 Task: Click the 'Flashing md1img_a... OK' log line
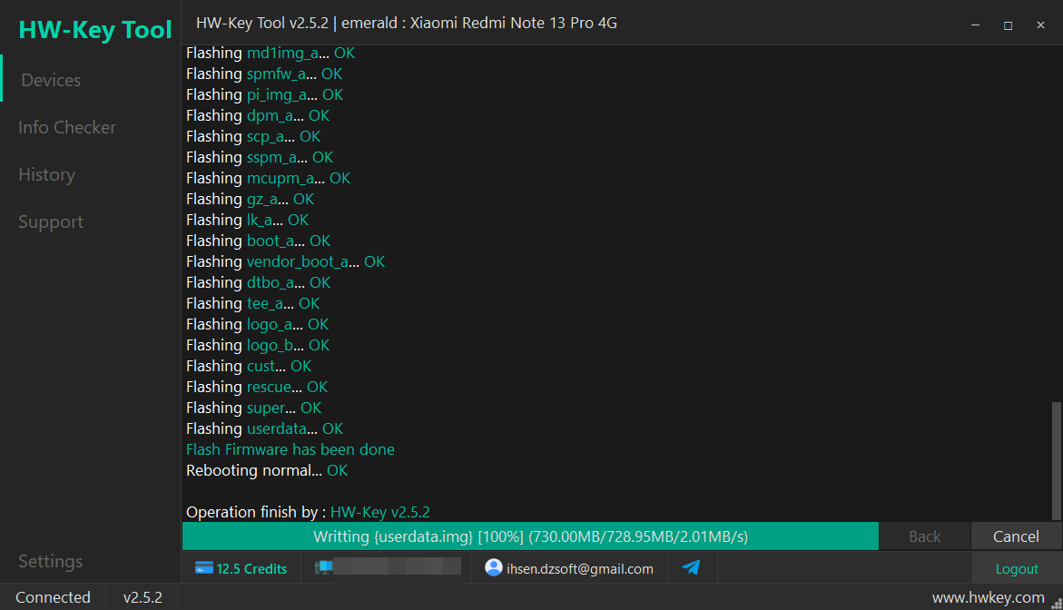(x=271, y=53)
